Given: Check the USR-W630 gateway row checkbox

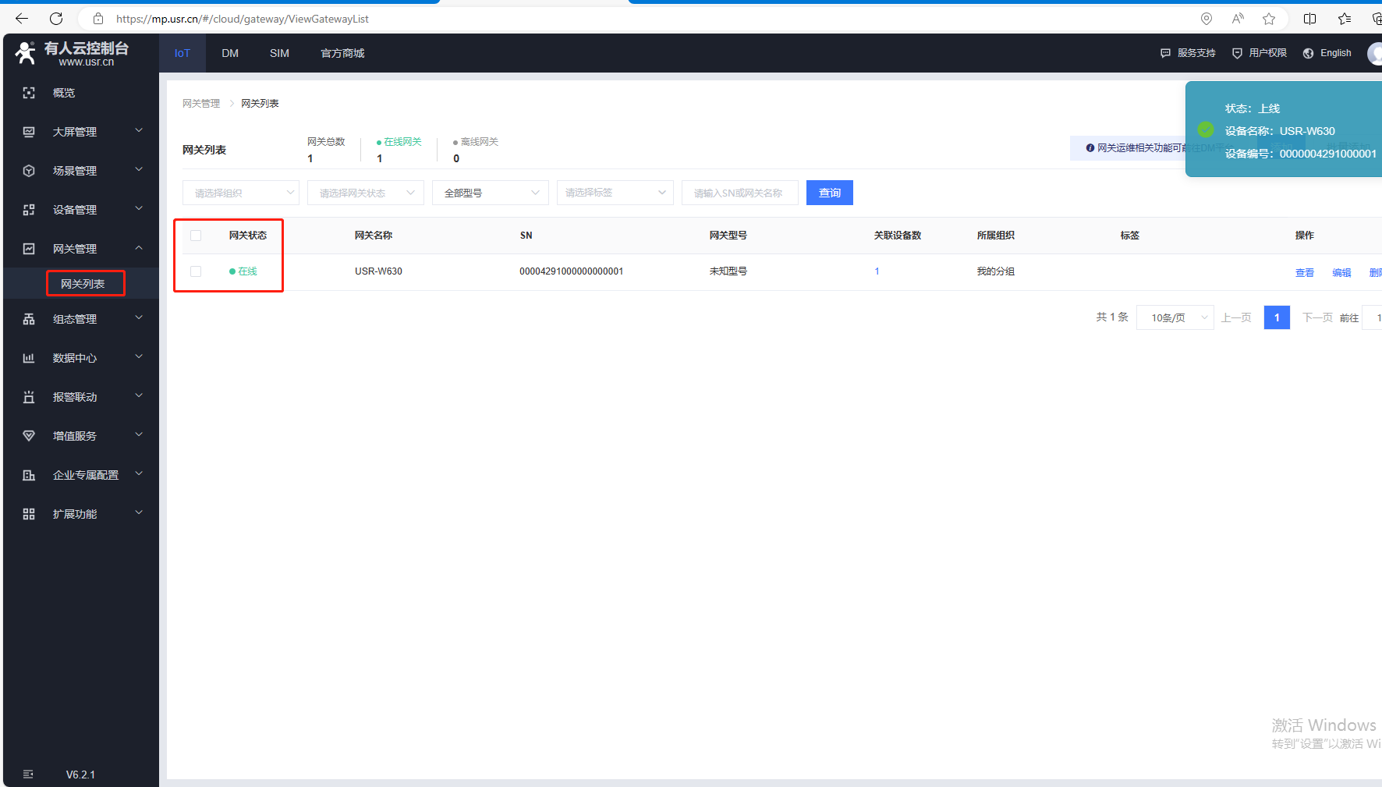Looking at the screenshot, I should (196, 271).
